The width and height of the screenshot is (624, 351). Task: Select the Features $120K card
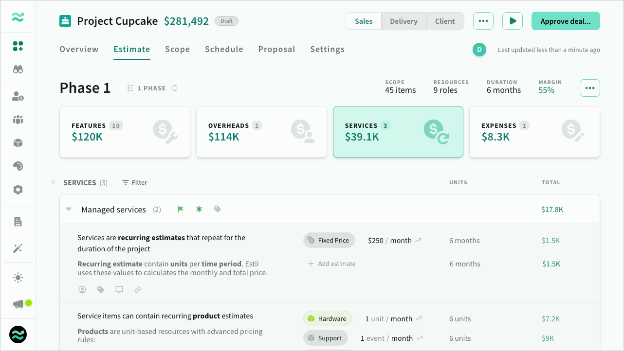(125, 132)
